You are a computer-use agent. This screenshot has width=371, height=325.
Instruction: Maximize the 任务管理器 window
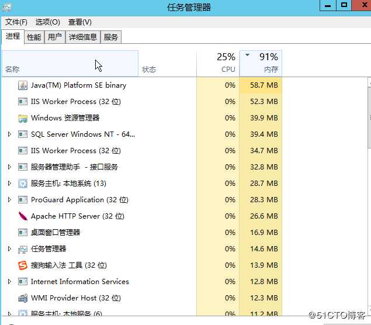click(344, 5)
